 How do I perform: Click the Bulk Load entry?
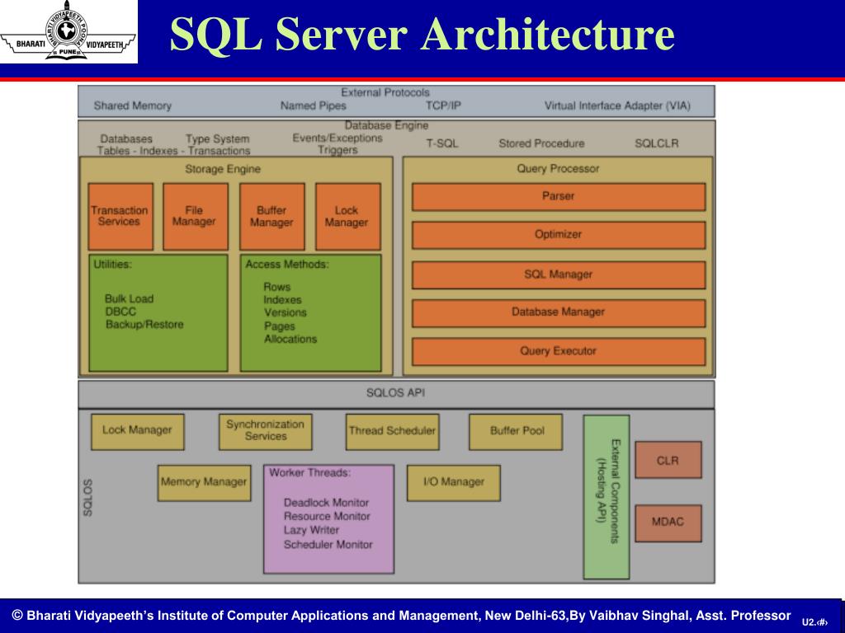click(130, 298)
